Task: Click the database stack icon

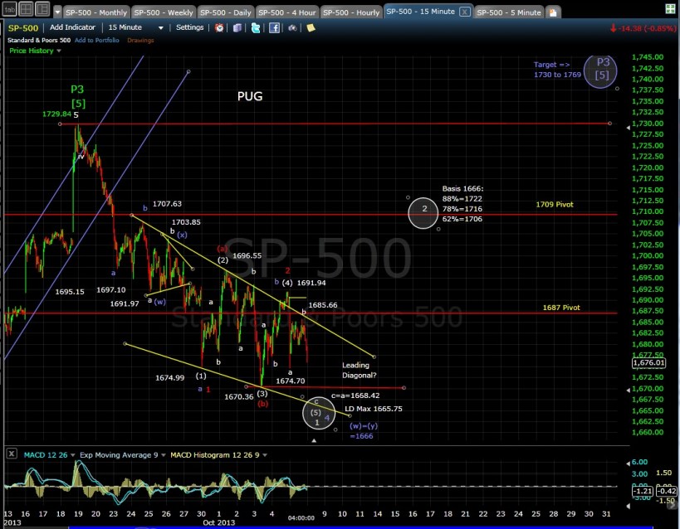Action: pos(237,28)
